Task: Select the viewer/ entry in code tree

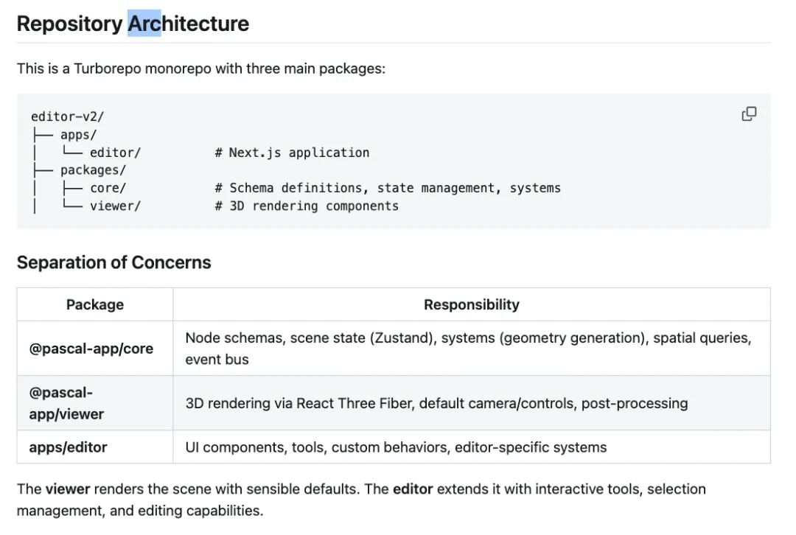Action: coord(115,206)
